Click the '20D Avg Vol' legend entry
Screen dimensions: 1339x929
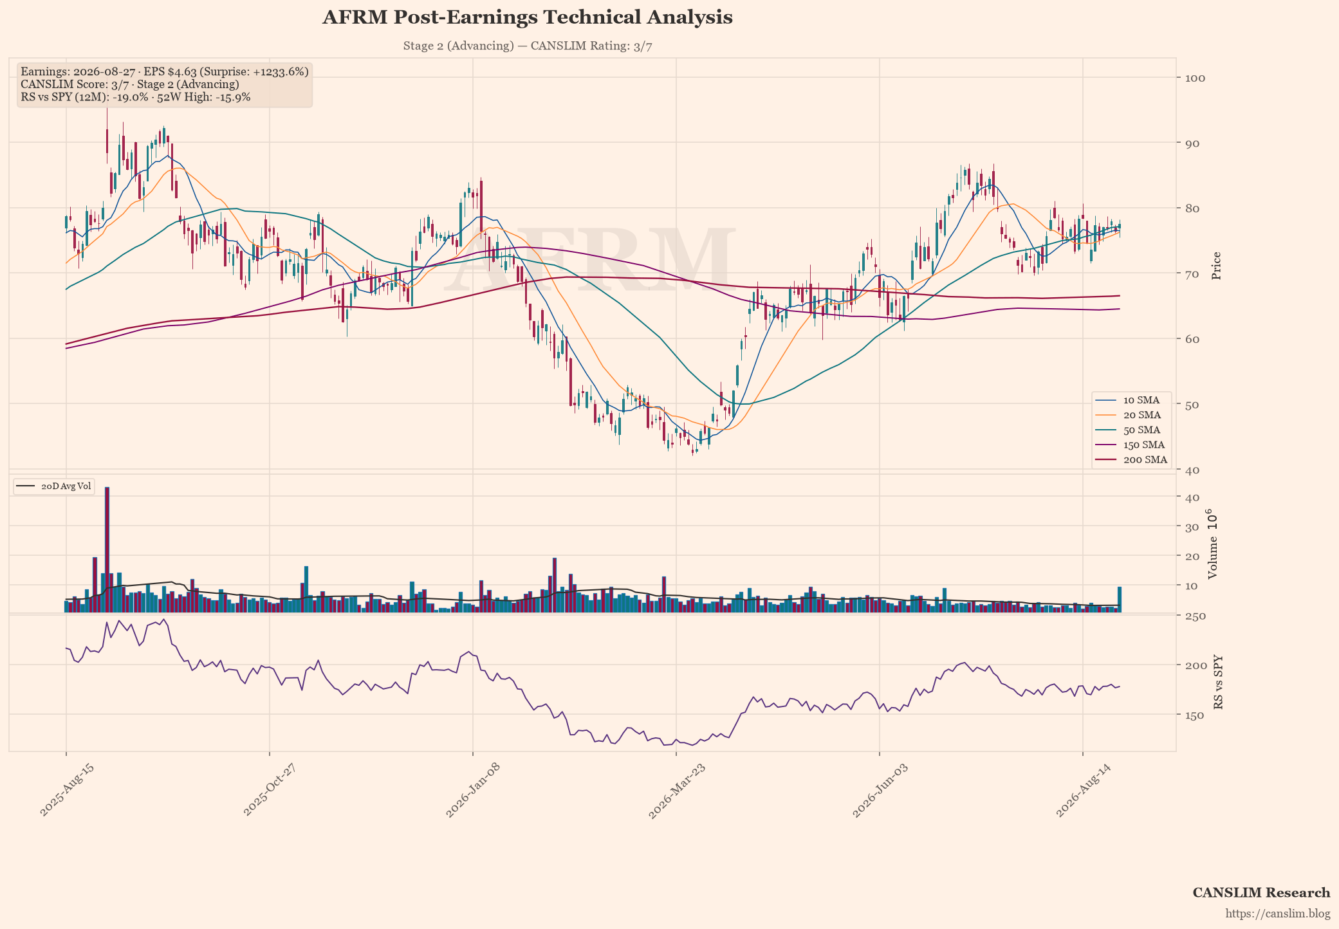tap(54, 486)
